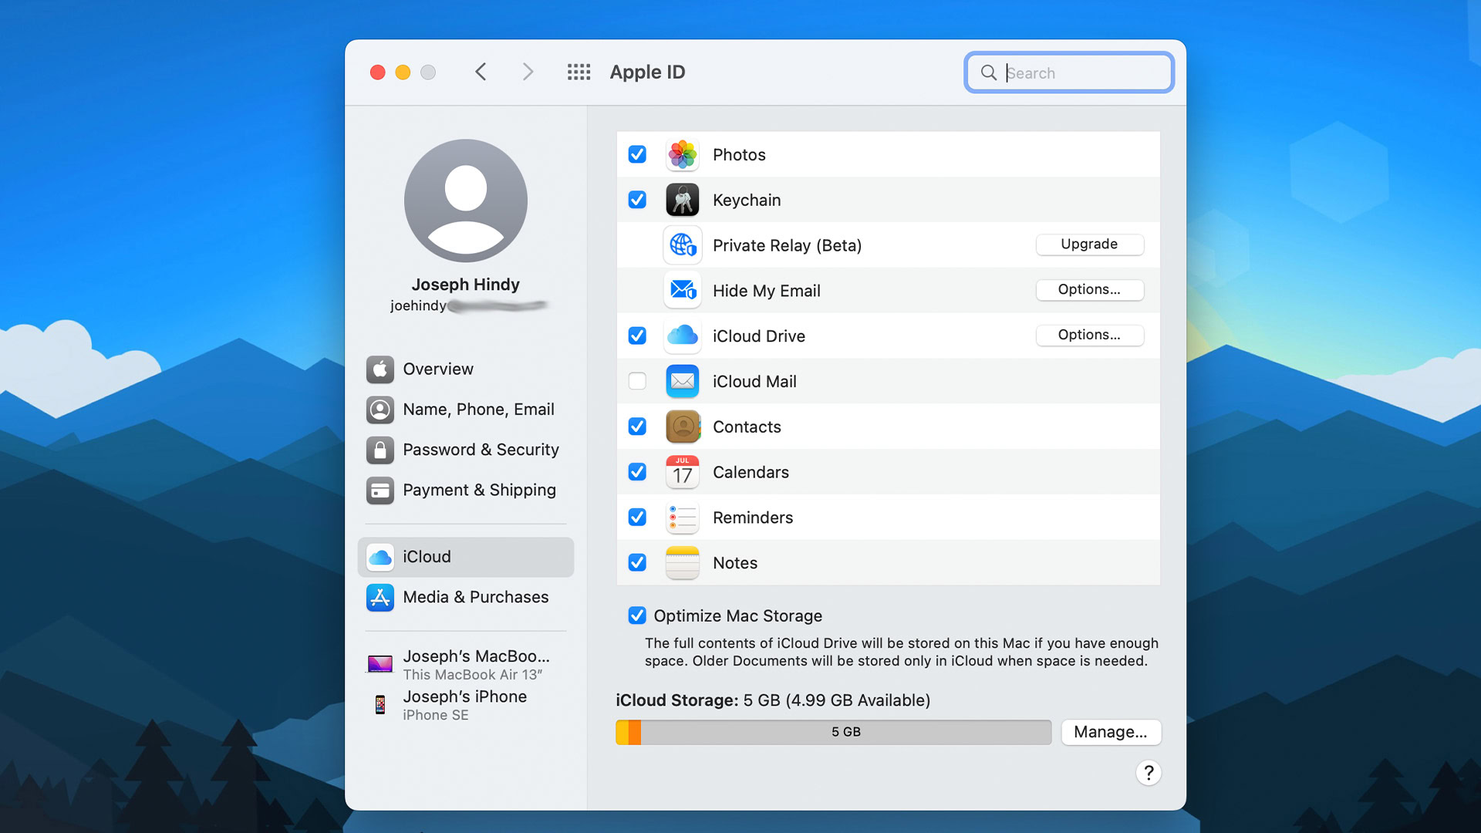Click the Private Relay Upgrade button
This screenshot has height=833, width=1481.
pyautogui.click(x=1088, y=244)
